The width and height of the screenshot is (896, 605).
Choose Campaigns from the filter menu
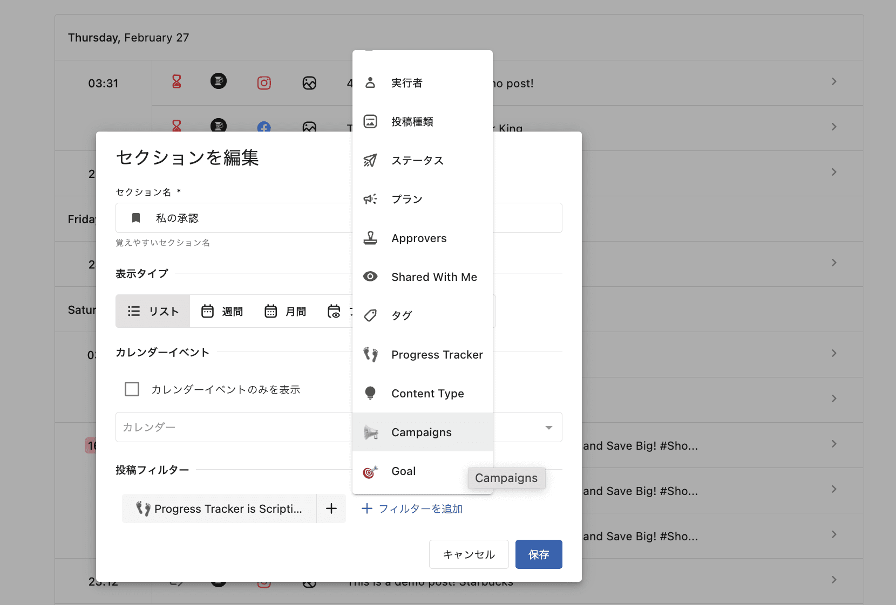(x=422, y=432)
